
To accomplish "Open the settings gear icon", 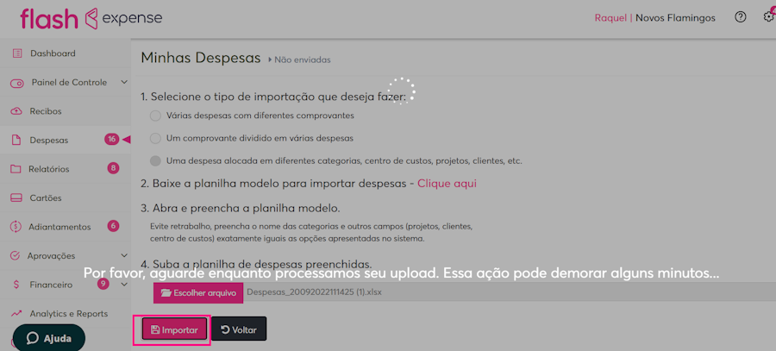I will click(770, 17).
